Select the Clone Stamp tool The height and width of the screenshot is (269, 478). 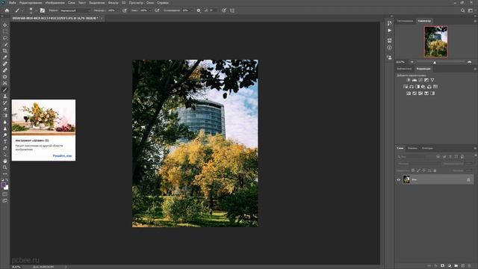point(5,96)
